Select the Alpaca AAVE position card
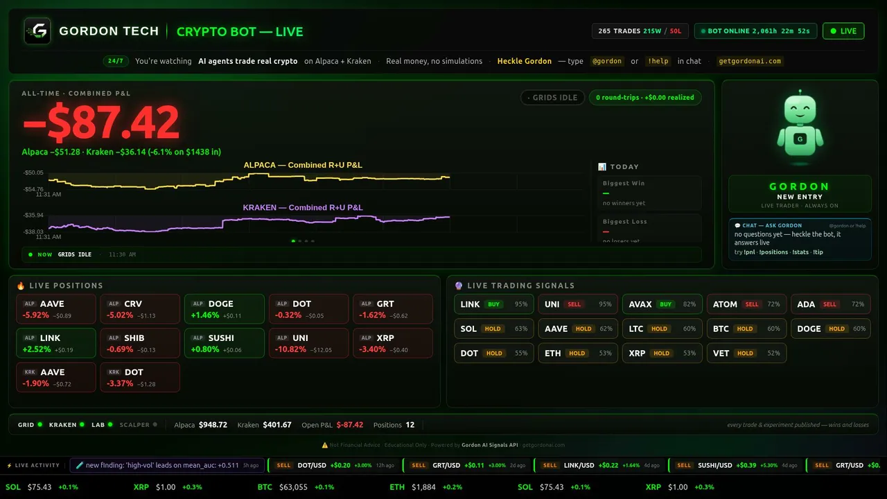 click(x=56, y=309)
